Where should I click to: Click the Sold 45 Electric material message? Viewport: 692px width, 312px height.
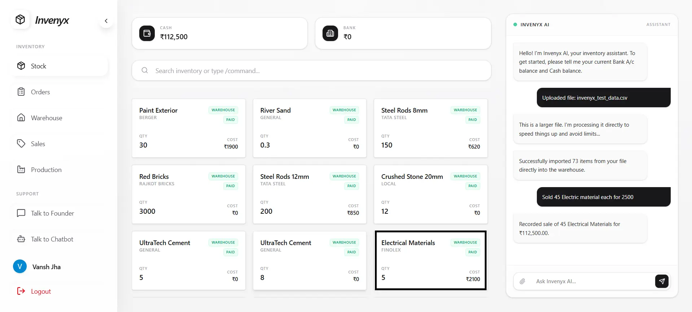(604, 197)
